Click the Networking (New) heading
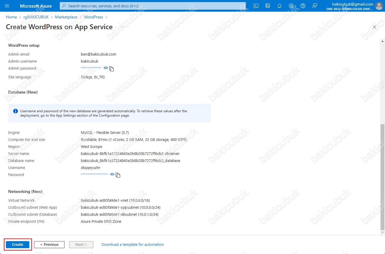Image resolution: width=385 pixels, height=254 pixels. coord(25,192)
